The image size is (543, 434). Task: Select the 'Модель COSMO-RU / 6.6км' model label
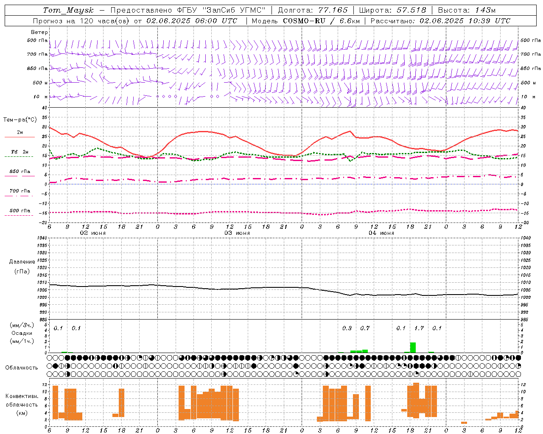(x=306, y=21)
